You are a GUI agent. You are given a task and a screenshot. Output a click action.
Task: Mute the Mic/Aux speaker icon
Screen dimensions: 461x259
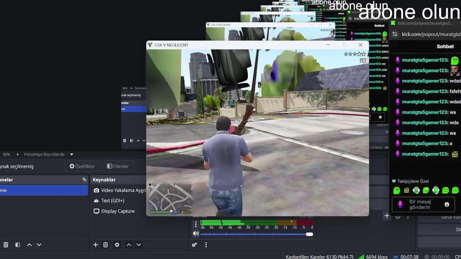point(196,233)
